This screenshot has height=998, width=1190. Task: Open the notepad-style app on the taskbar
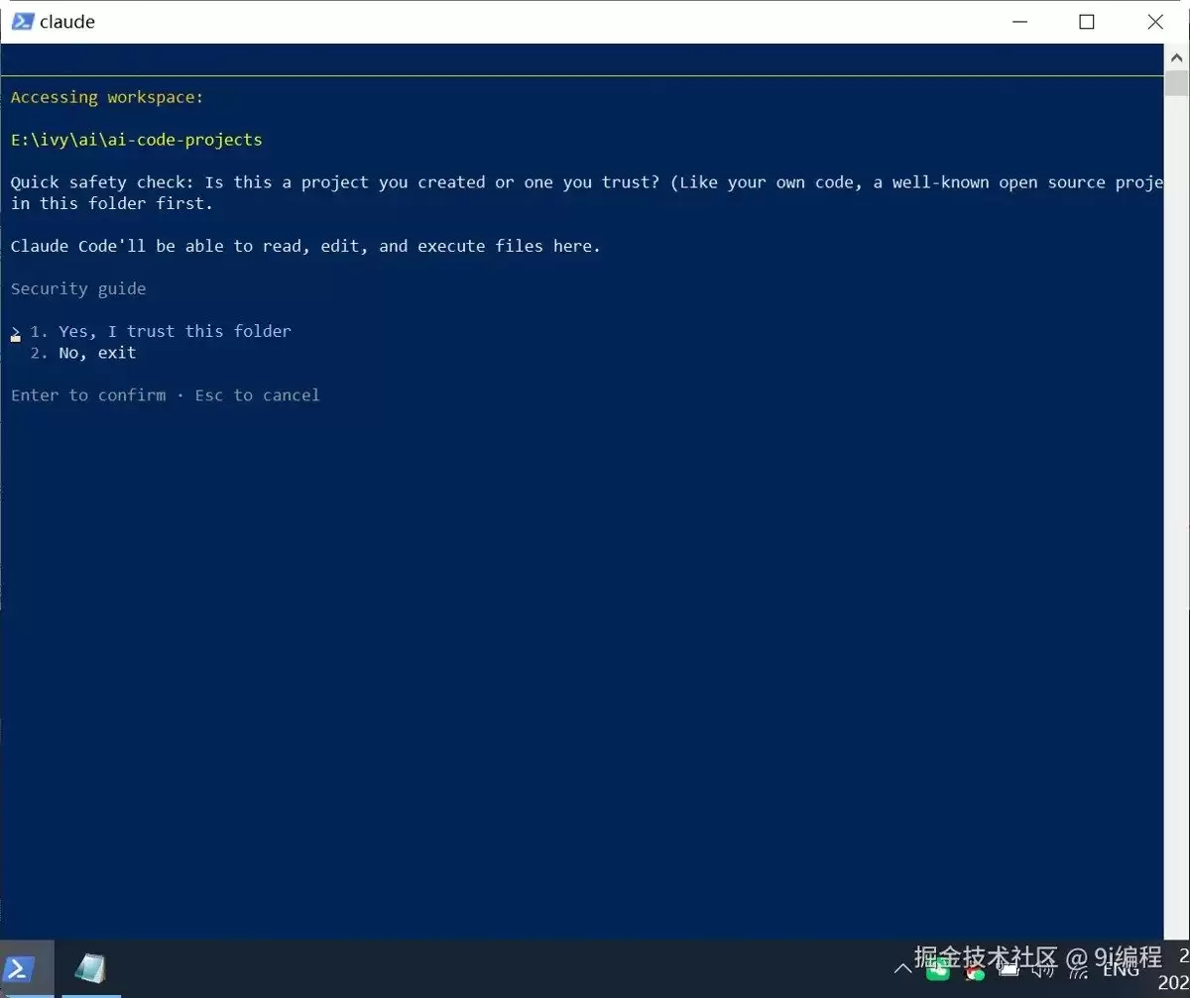(x=90, y=968)
